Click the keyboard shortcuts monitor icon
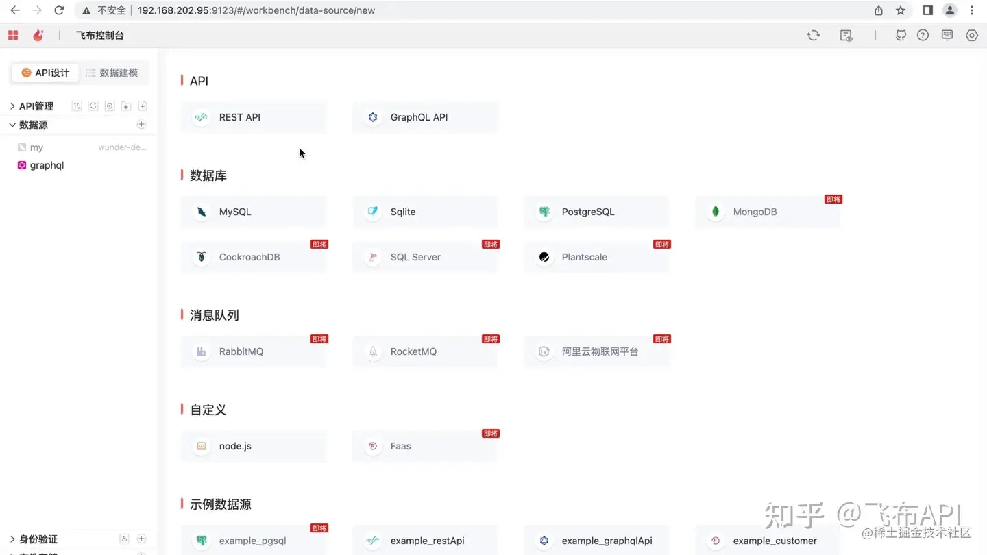 (947, 36)
